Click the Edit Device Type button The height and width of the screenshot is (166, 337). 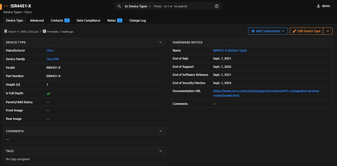(306, 31)
